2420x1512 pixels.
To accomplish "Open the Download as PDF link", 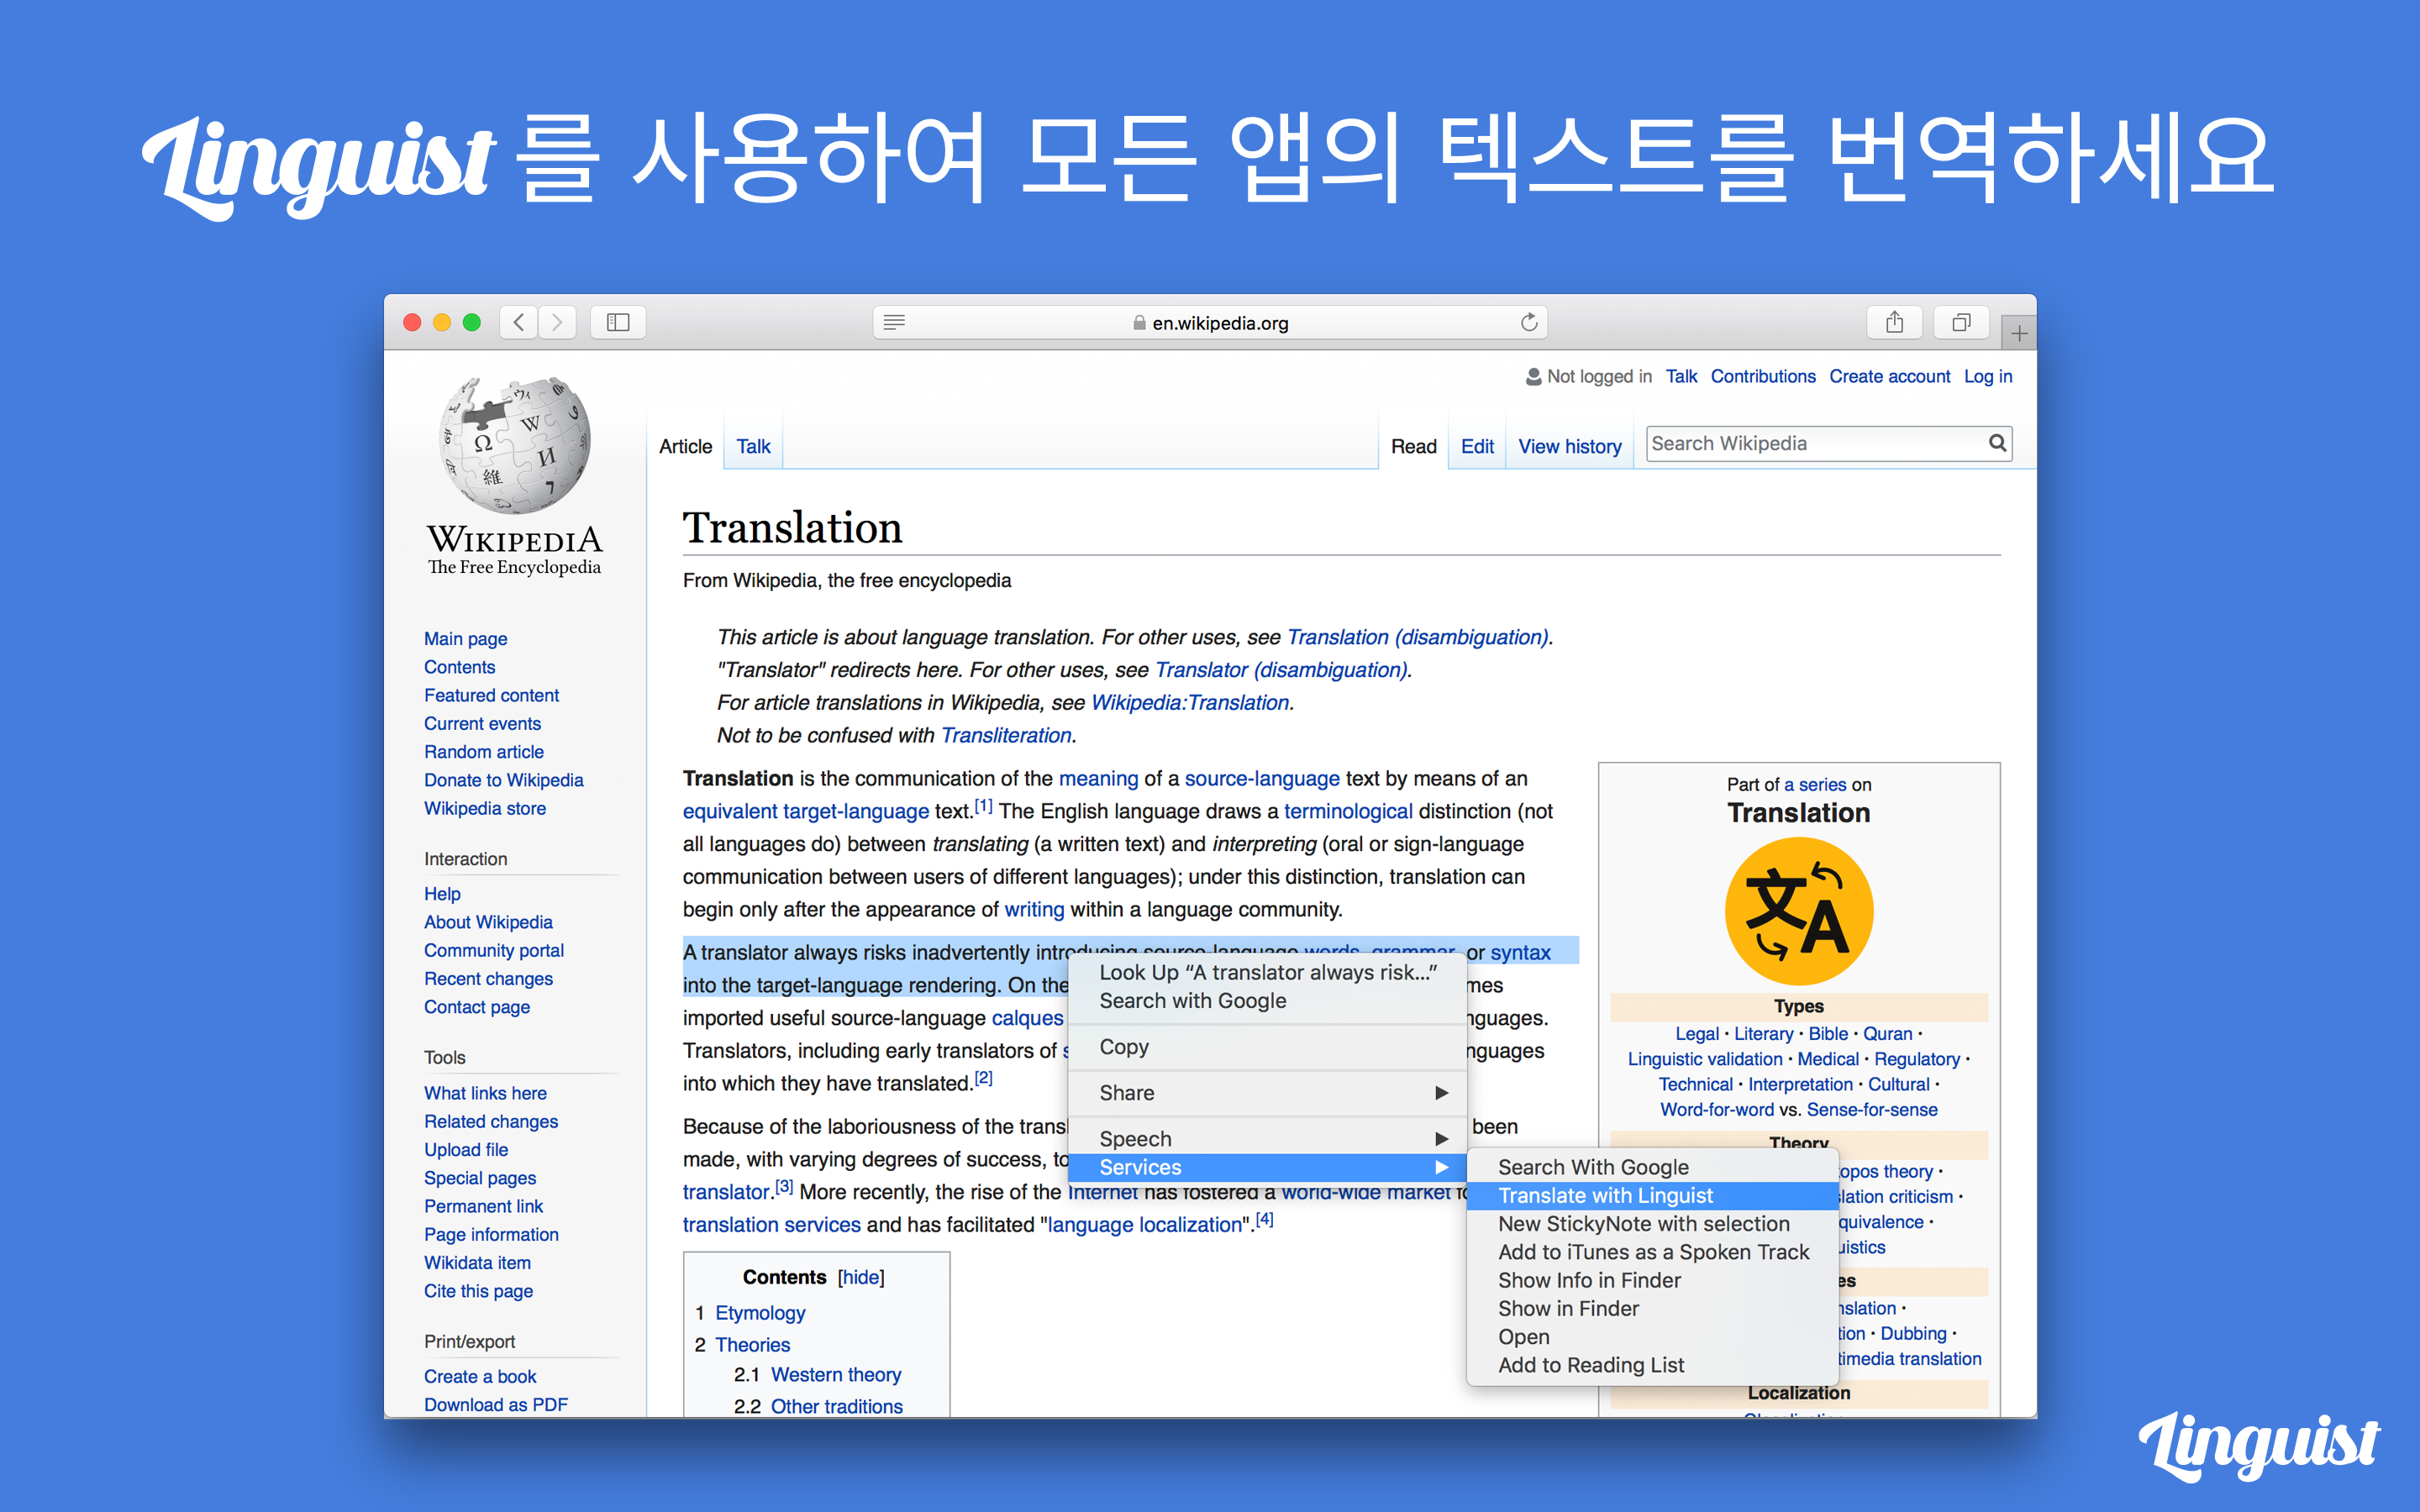I will pos(495,1404).
